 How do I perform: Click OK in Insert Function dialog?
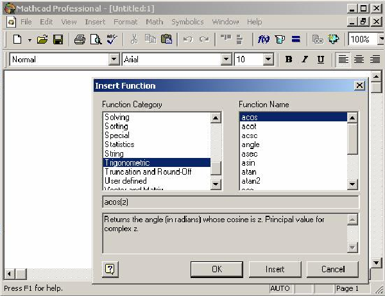coord(217,269)
